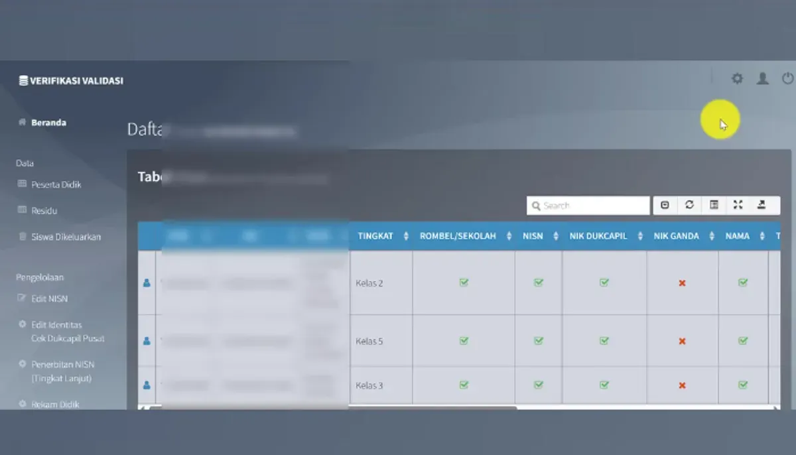
Task: Click the export table icon
Action: (x=762, y=205)
